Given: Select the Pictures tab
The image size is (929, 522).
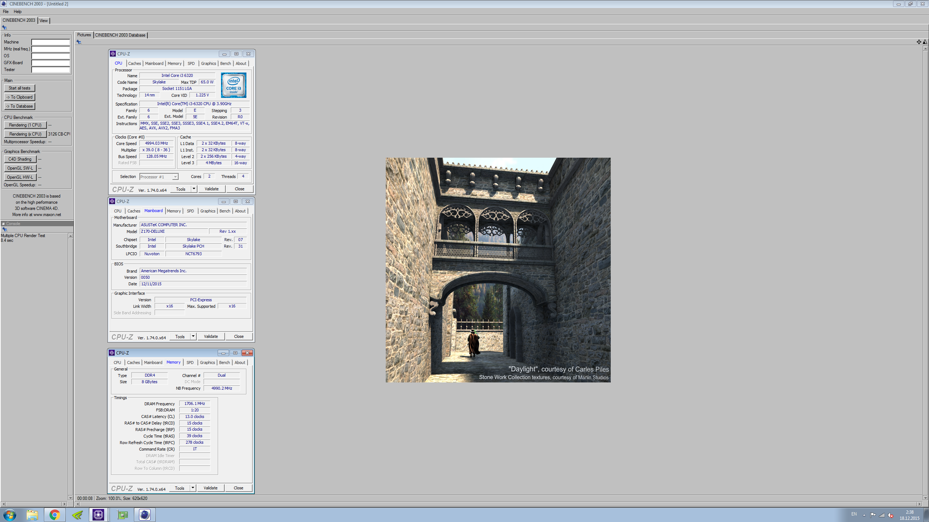Looking at the screenshot, I should [x=84, y=35].
